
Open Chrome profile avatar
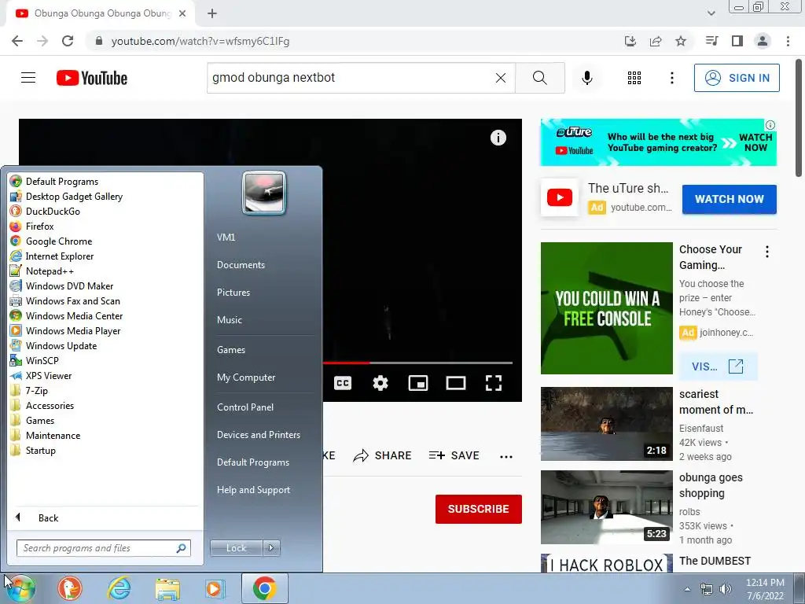coord(763,41)
